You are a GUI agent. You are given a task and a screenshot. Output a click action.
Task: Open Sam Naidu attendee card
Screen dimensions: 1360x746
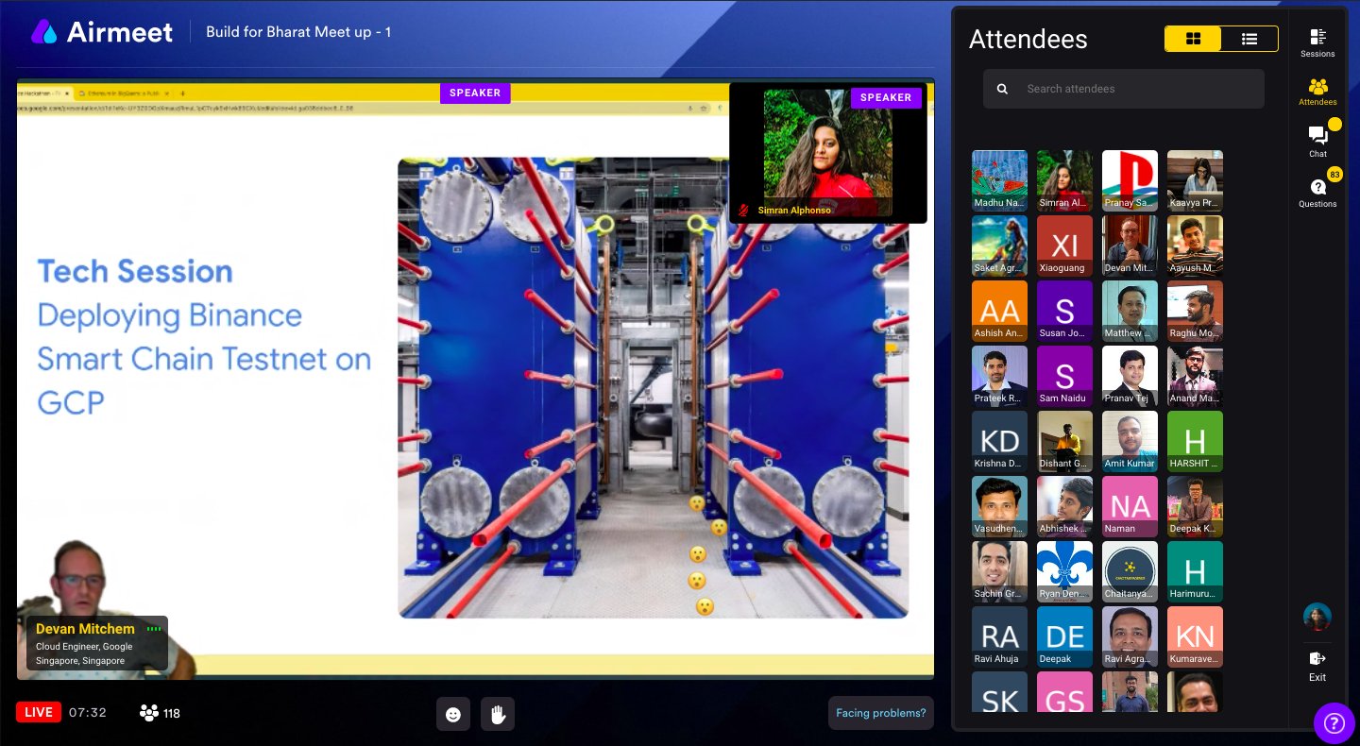coord(1064,376)
